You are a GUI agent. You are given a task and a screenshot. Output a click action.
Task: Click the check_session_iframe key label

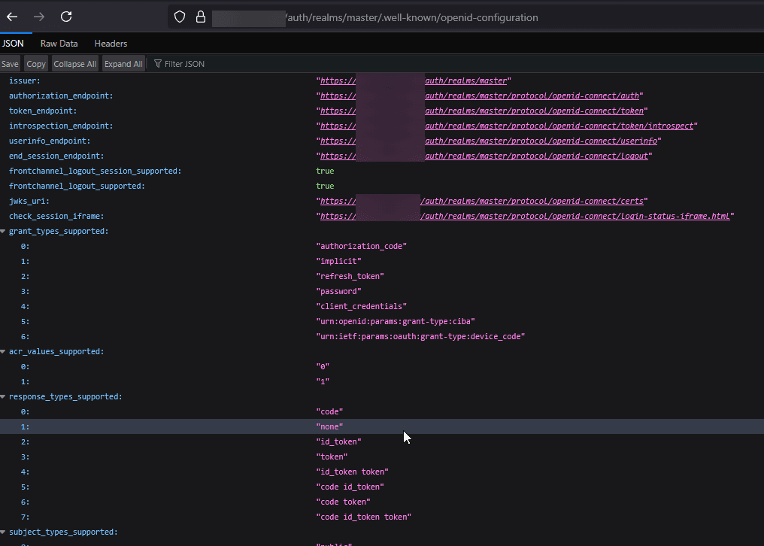[56, 217]
